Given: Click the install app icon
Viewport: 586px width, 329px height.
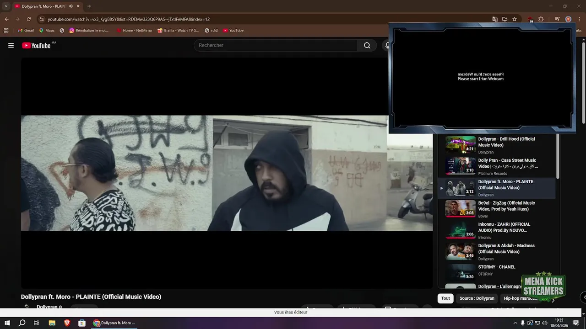Looking at the screenshot, I should point(505,19).
